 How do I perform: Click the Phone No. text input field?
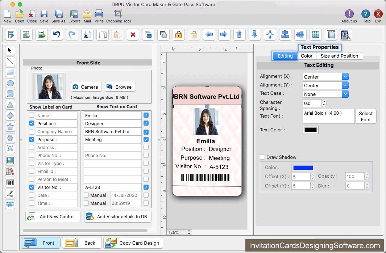(x=112, y=155)
